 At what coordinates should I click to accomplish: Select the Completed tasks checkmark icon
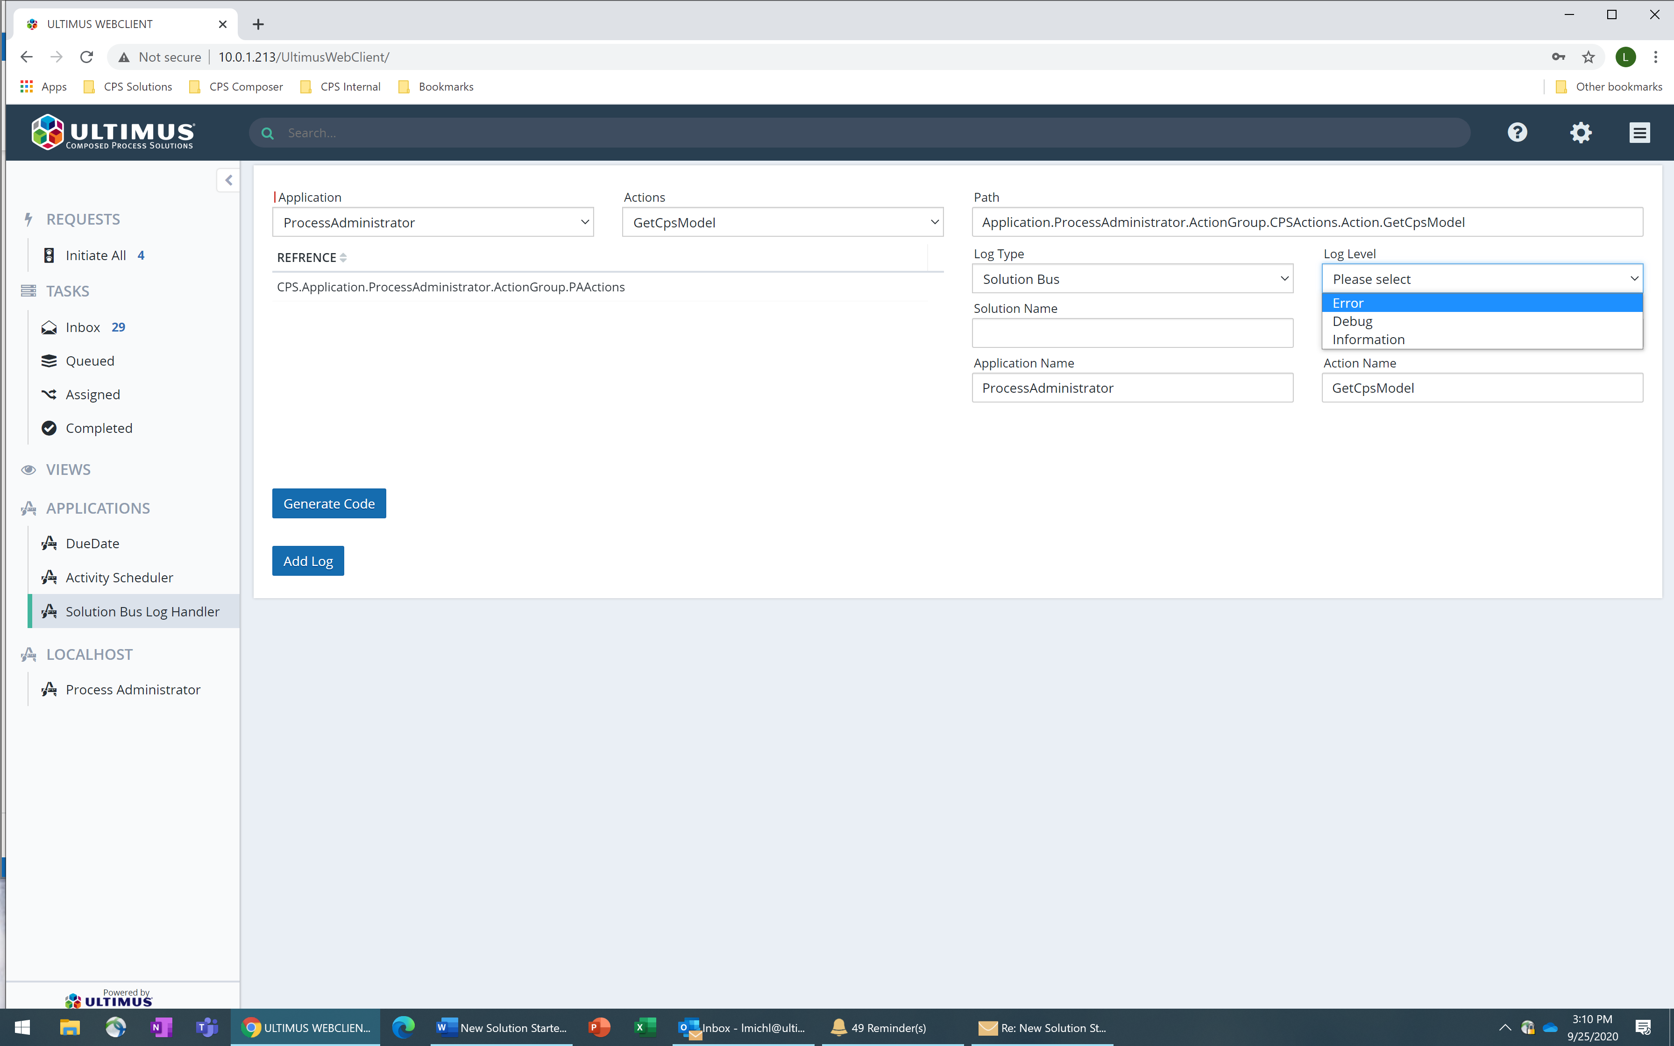[x=49, y=428]
